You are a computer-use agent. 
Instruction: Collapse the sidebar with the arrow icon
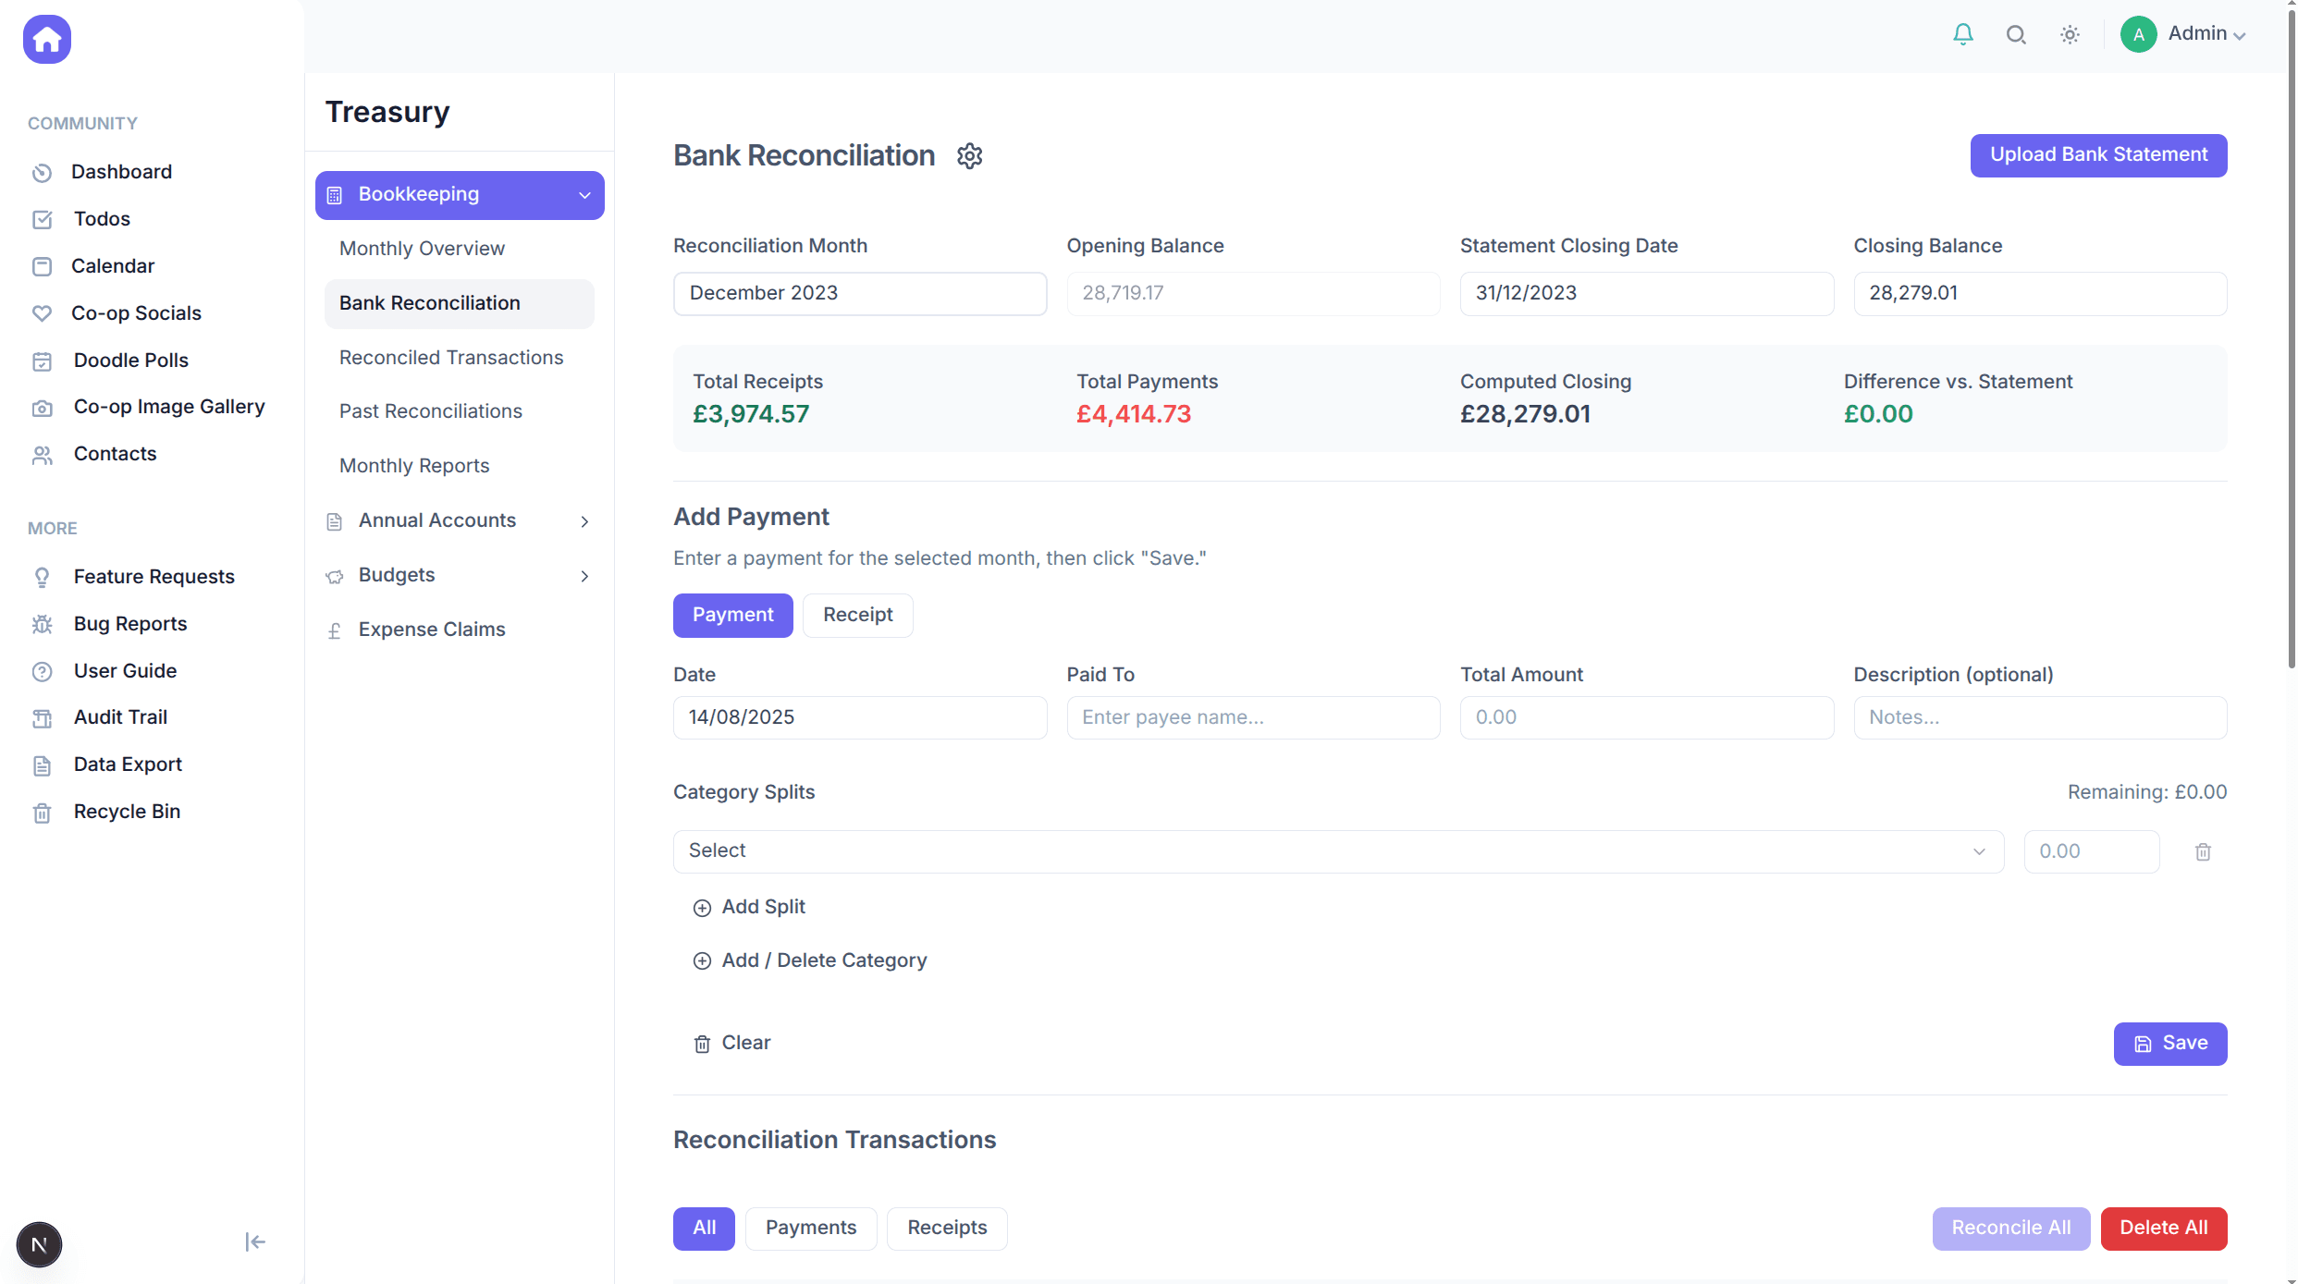pyautogui.click(x=255, y=1241)
